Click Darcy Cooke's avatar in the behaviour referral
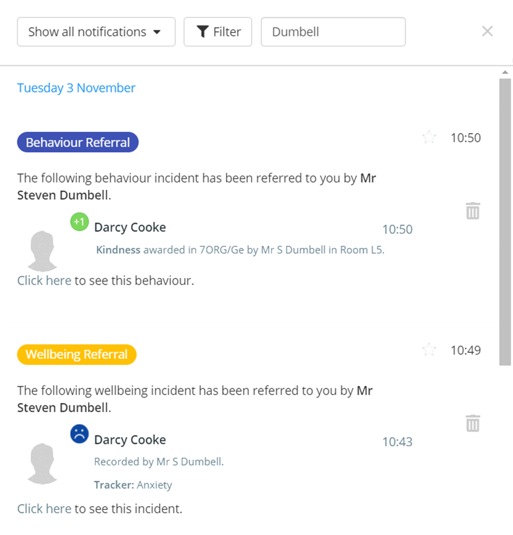The image size is (513, 535). pos(43,249)
